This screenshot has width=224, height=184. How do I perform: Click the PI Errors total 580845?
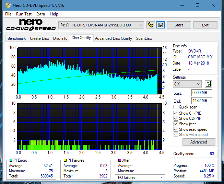pyautogui.click(x=47, y=176)
